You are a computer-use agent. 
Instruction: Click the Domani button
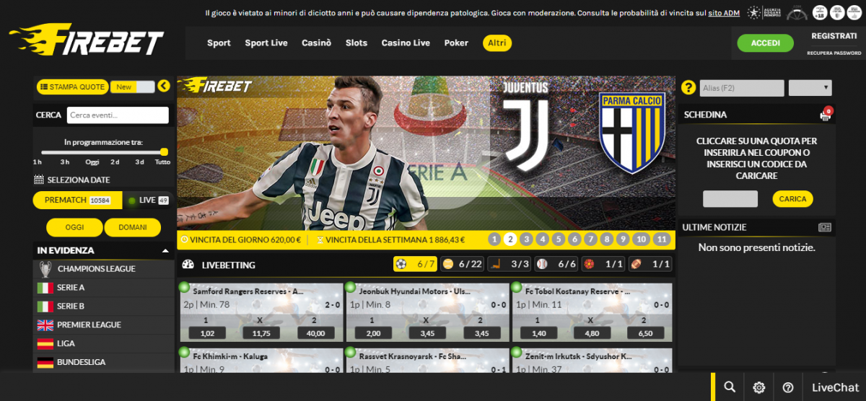[132, 227]
